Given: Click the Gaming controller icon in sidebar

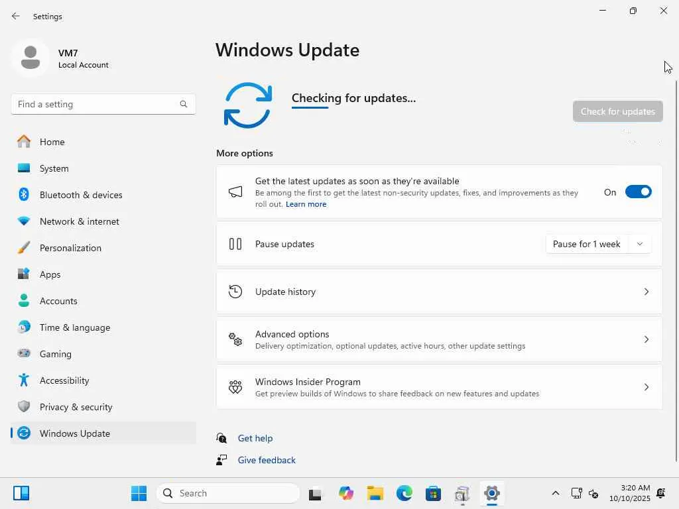Looking at the screenshot, I should pos(24,353).
